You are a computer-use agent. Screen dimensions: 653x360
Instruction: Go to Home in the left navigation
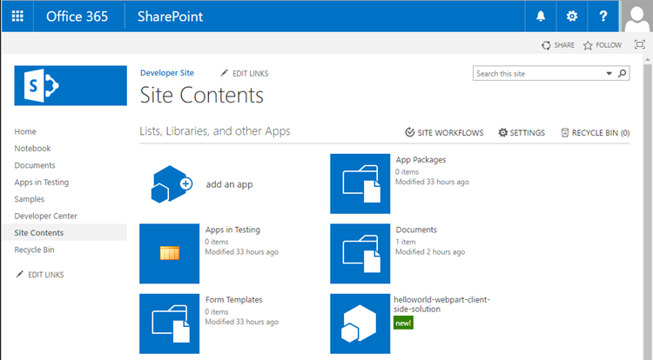(x=25, y=131)
